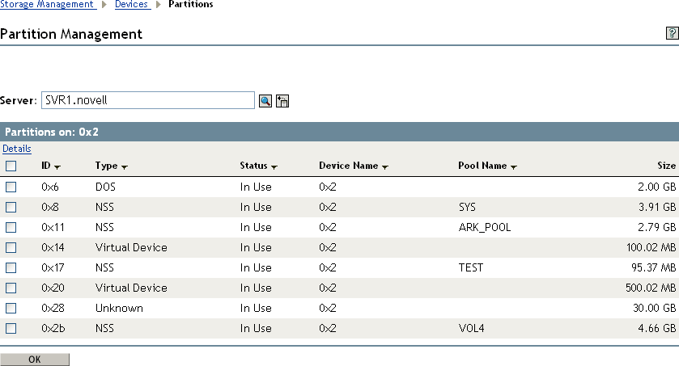Viewport: 679px width, 366px height.
Task: Open the server history list icon
Action: [x=282, y=101]
